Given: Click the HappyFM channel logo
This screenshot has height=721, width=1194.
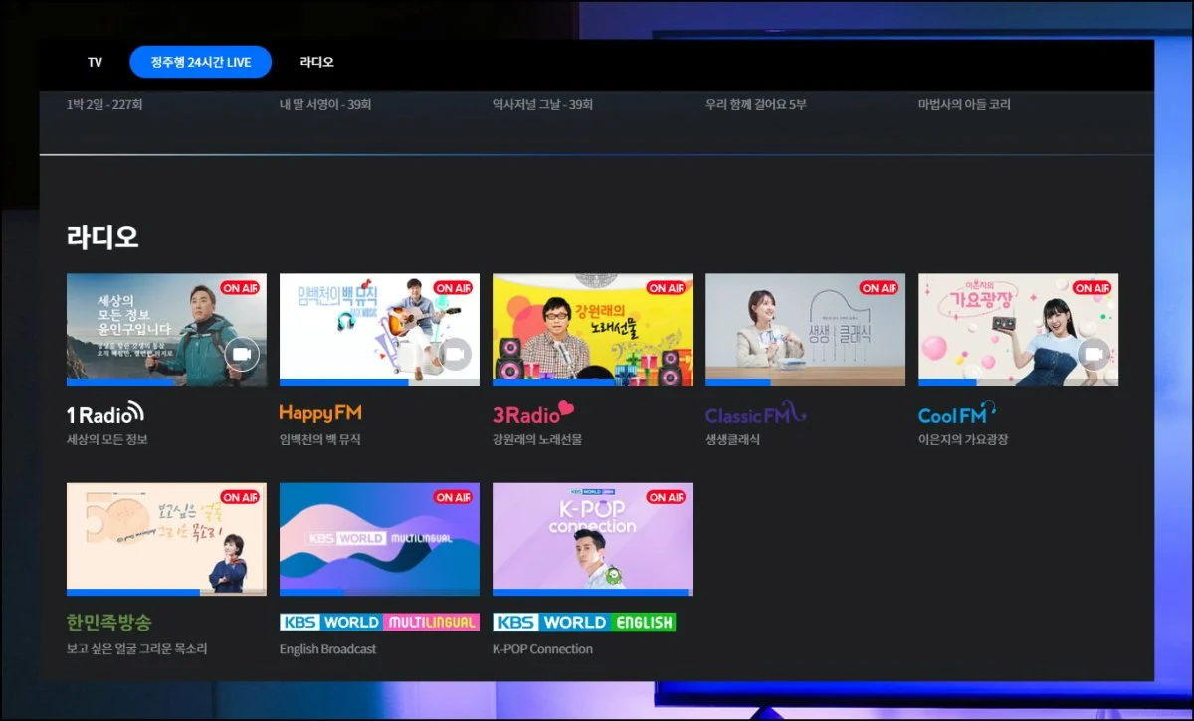Looking at the screenshot, I should click(x=320, y=413).
